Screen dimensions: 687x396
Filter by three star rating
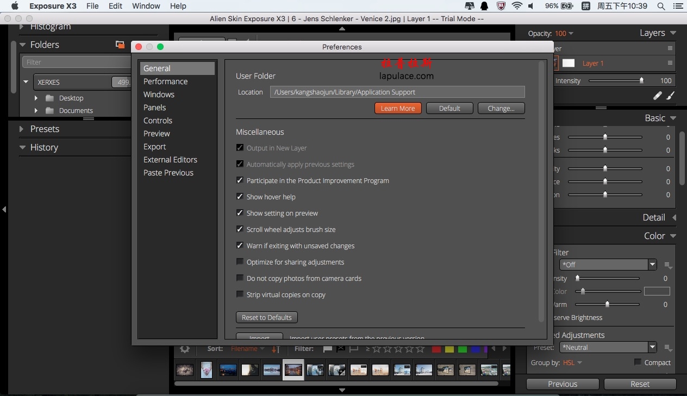click(398, 349)
